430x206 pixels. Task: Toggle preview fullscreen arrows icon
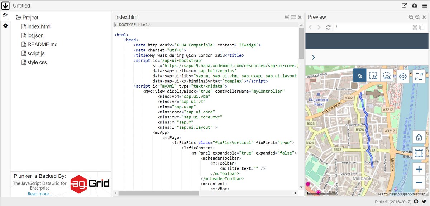415,27
